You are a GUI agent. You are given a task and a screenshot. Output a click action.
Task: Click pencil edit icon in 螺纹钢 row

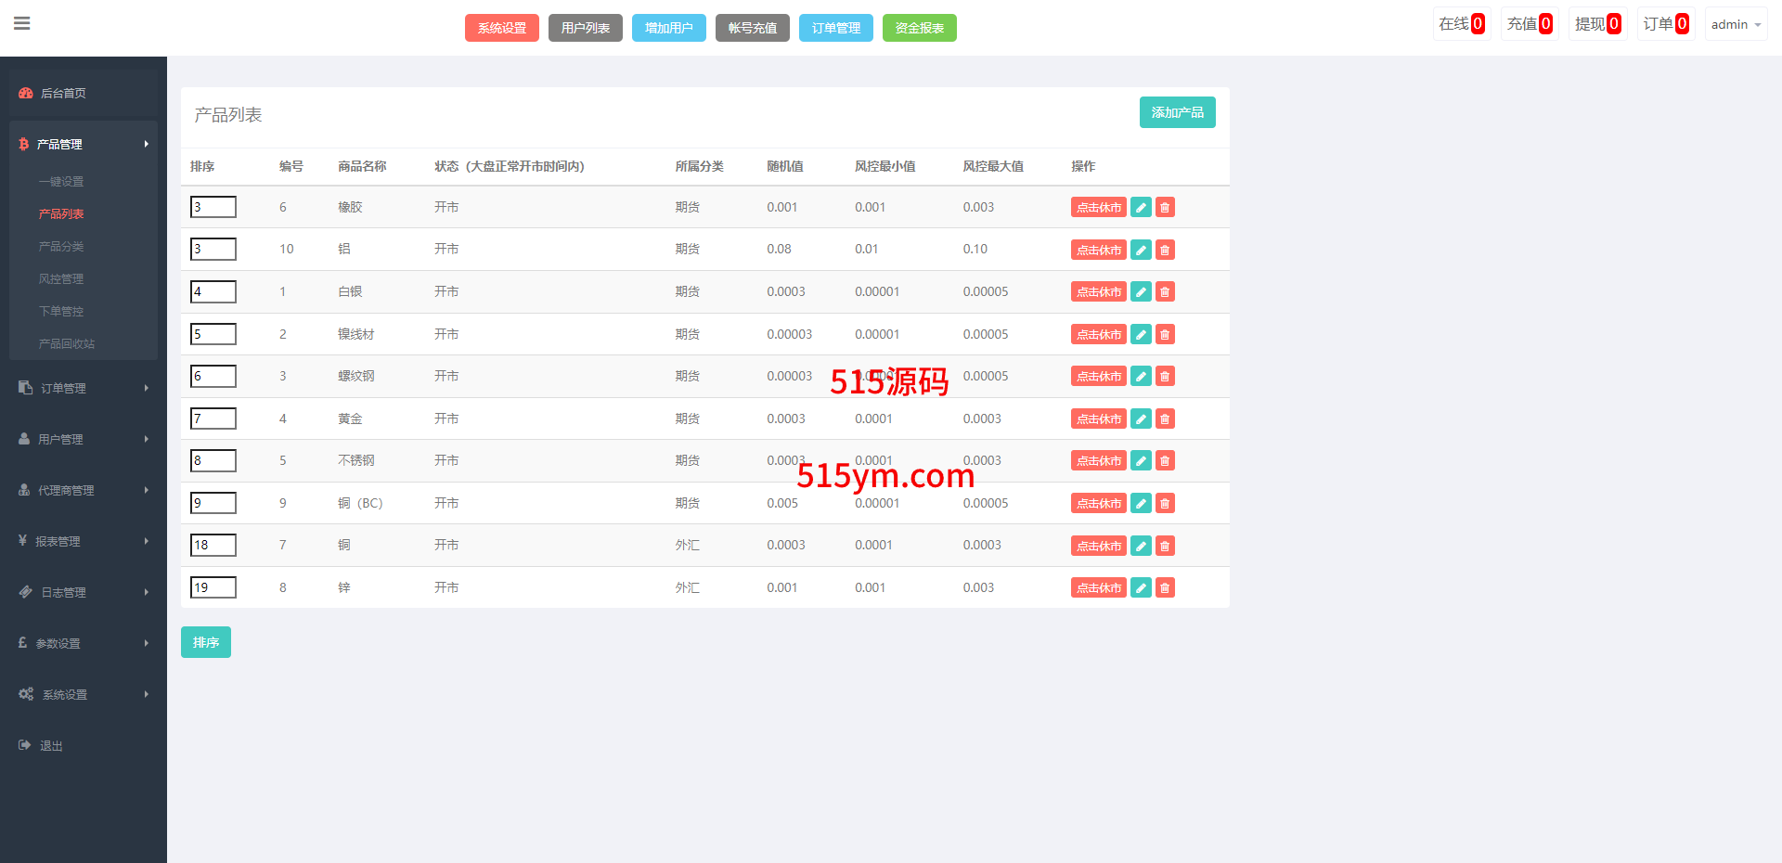tap(1141, 377)
